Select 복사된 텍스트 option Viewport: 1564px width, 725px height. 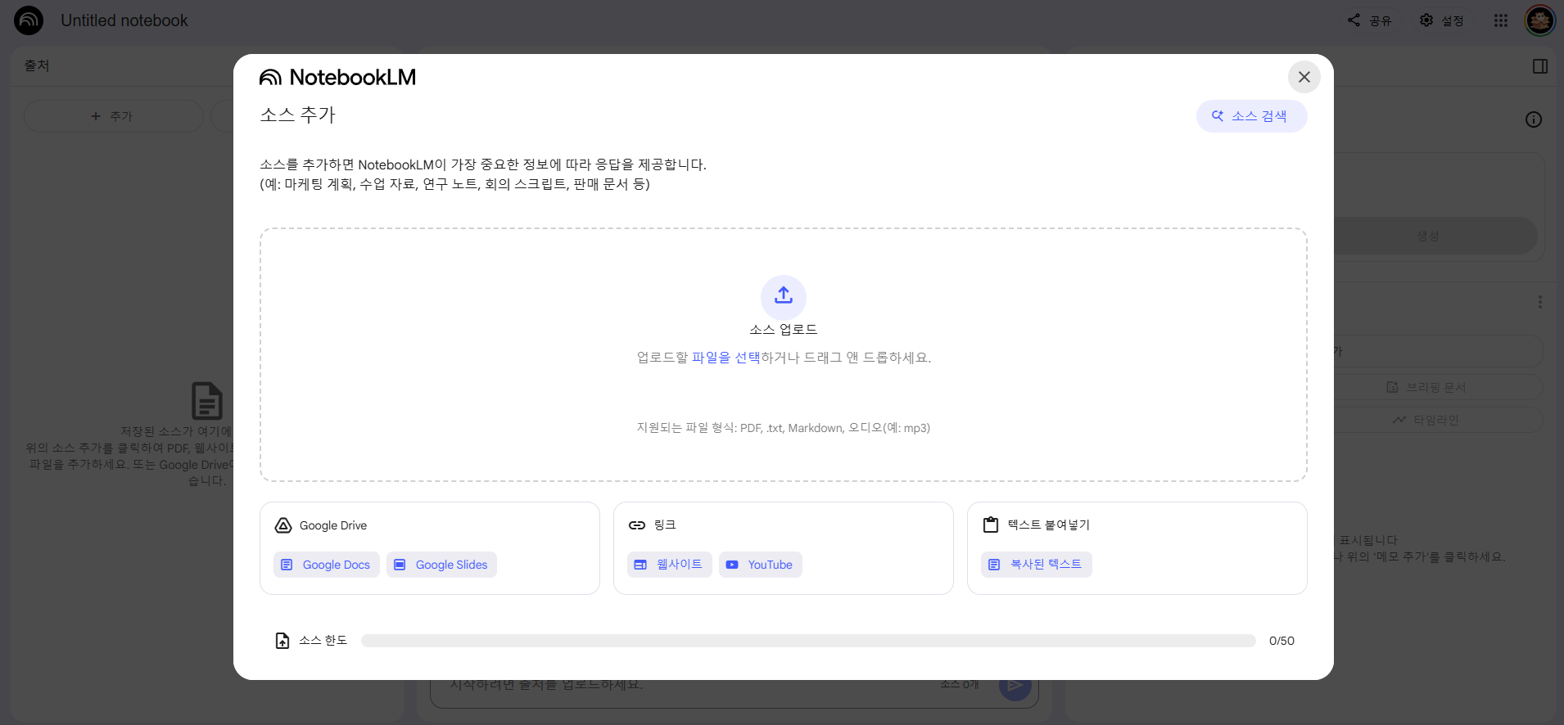(1037, 565)
